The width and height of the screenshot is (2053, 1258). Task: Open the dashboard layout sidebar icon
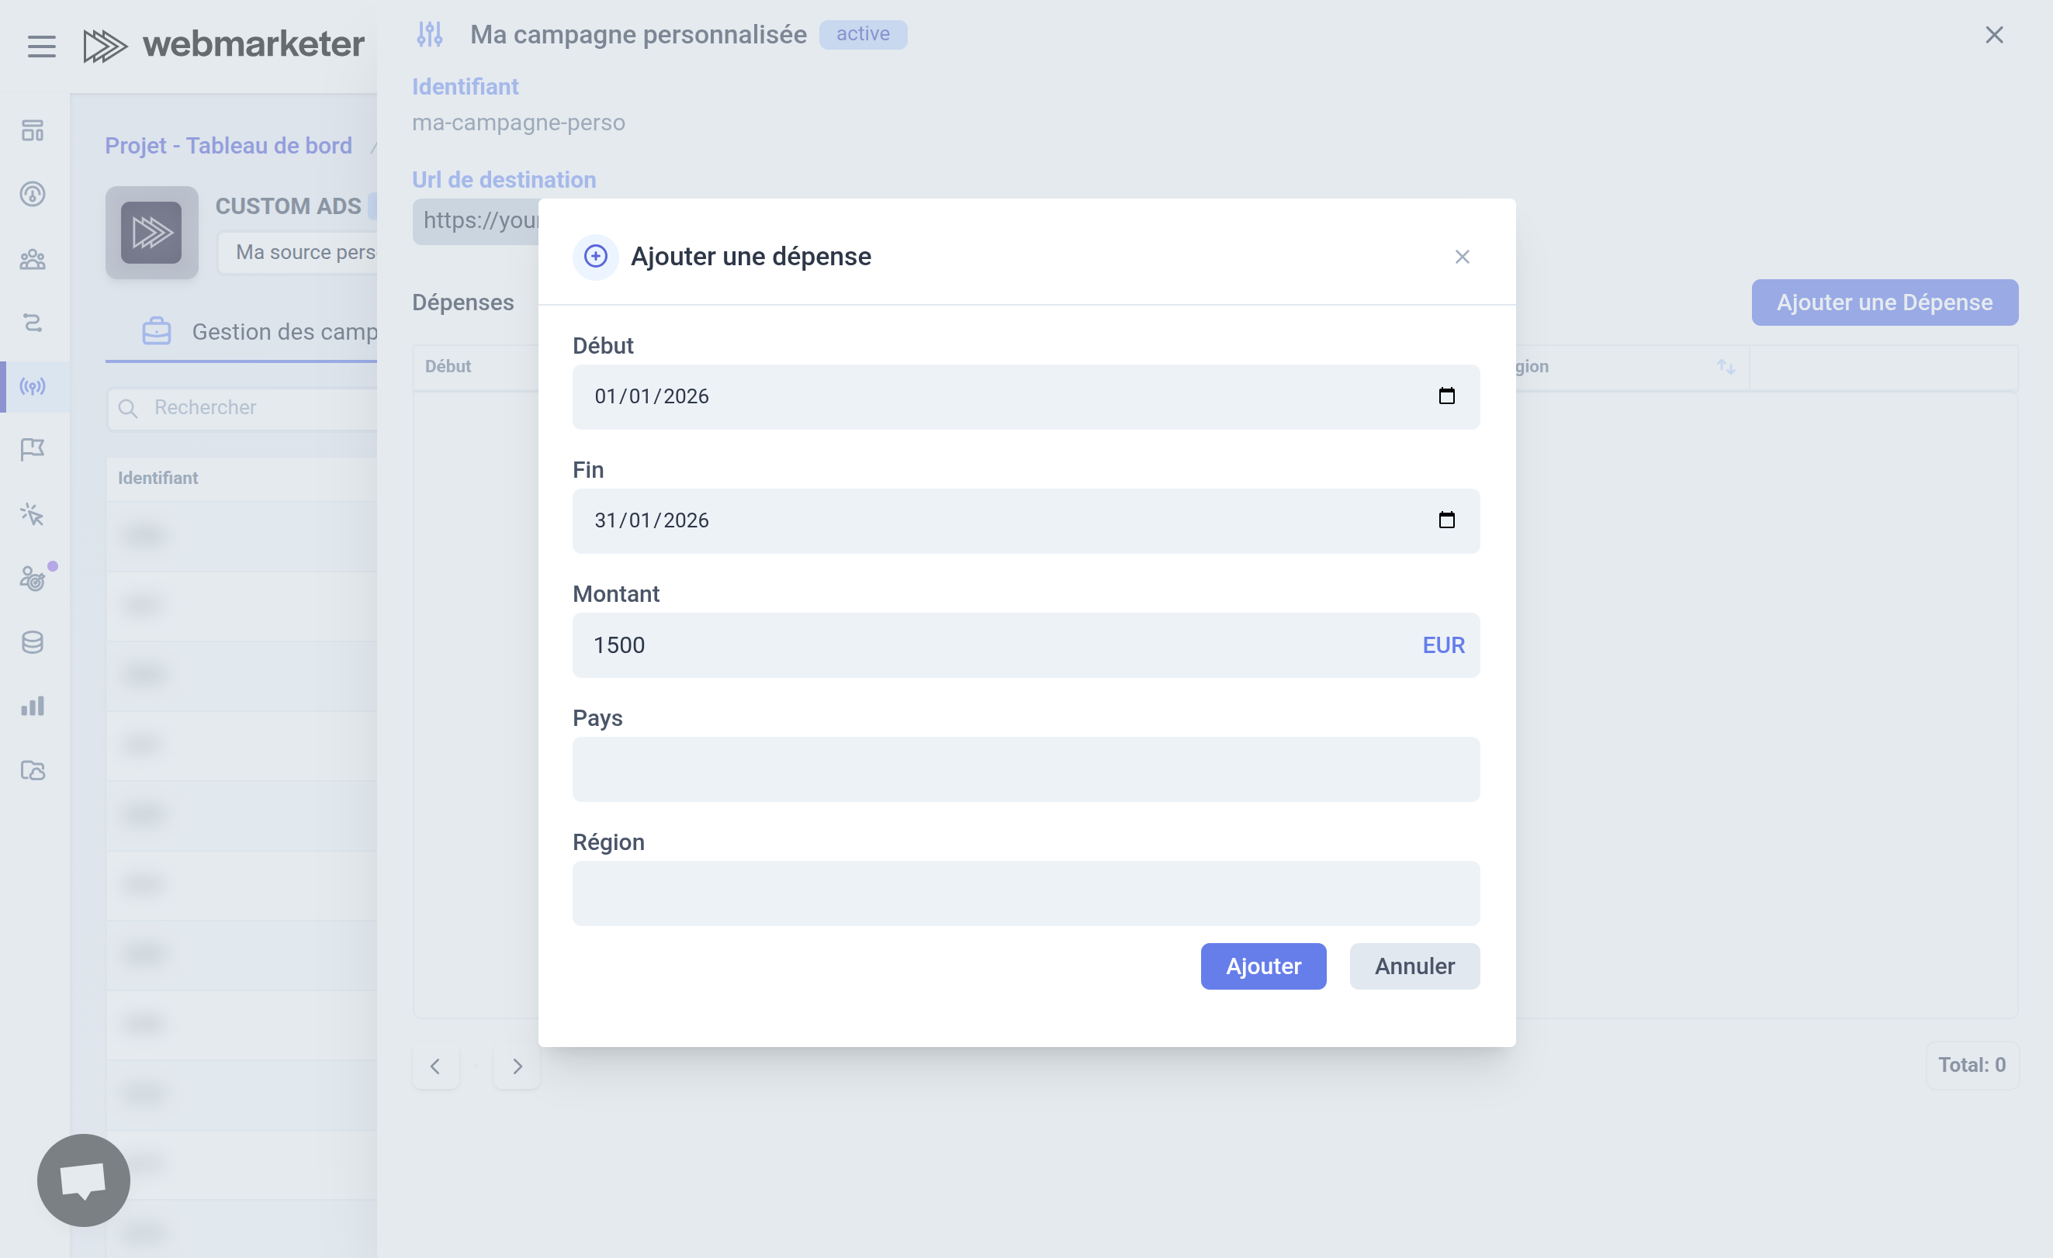tap(33, 130)
